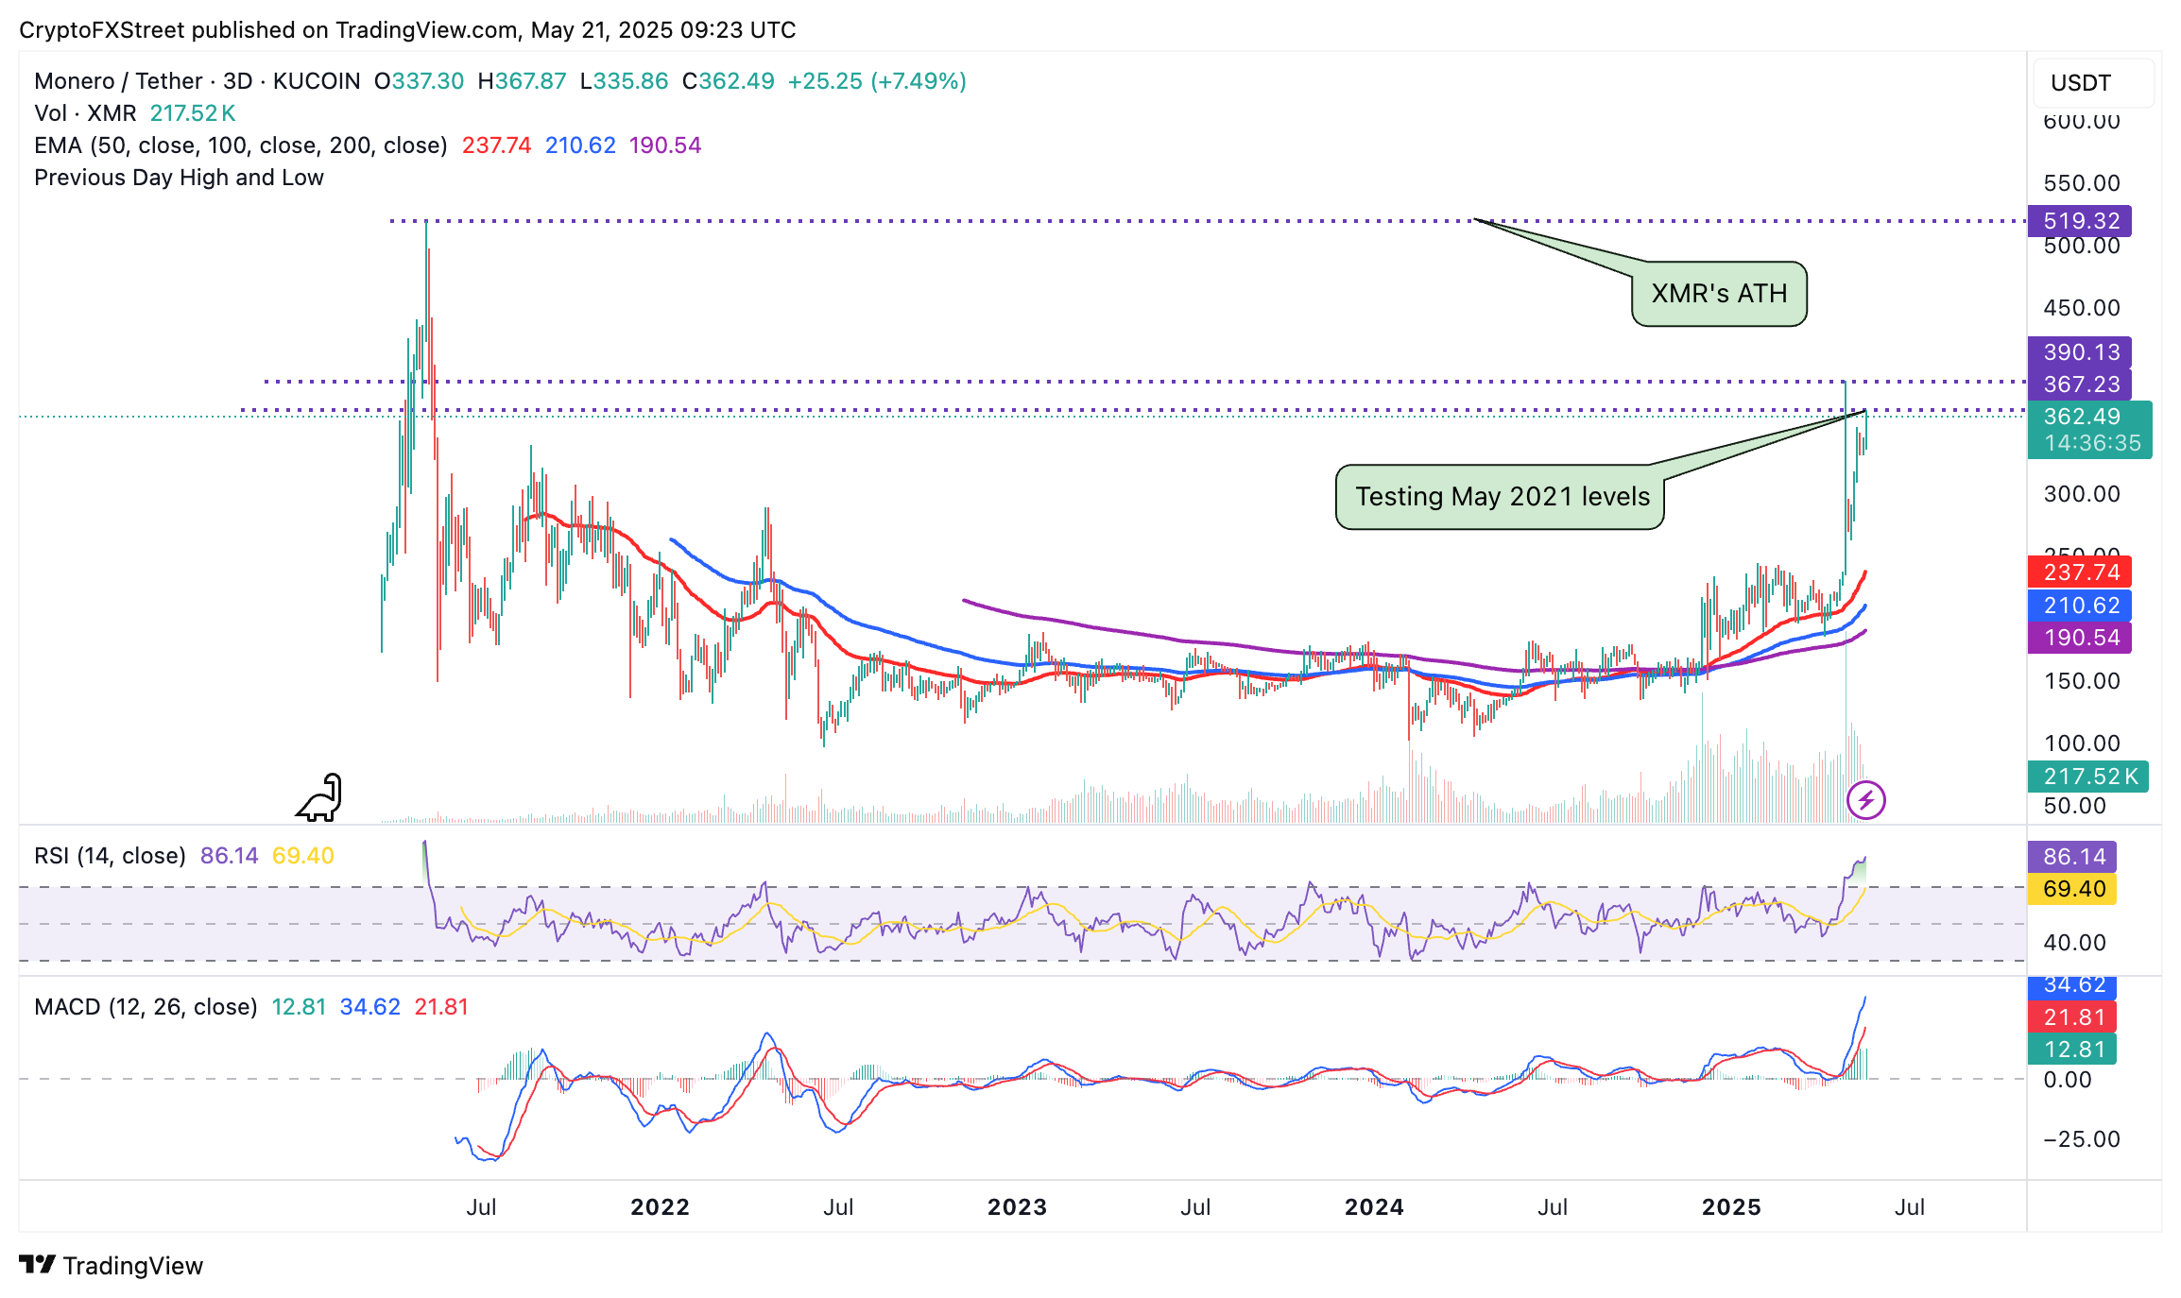This screenshot has height=1298, width=2181.
Task: Click the Vol · XMR indicator label
Action: click(x=135, y=113)
